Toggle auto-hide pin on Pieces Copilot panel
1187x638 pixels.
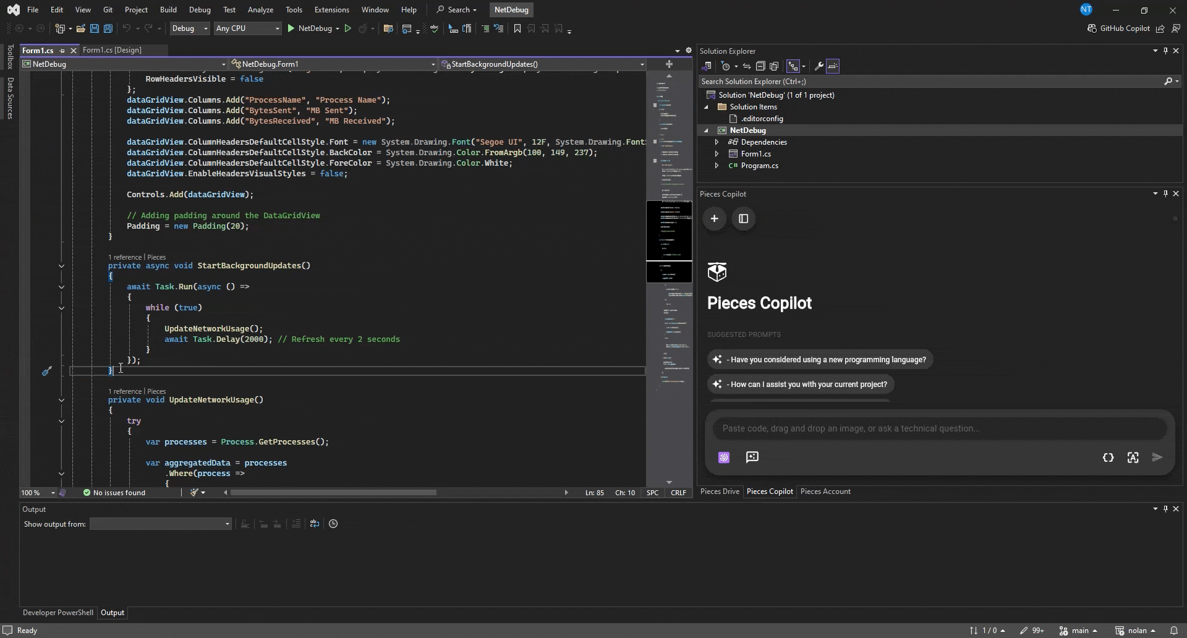point(1165,194)
